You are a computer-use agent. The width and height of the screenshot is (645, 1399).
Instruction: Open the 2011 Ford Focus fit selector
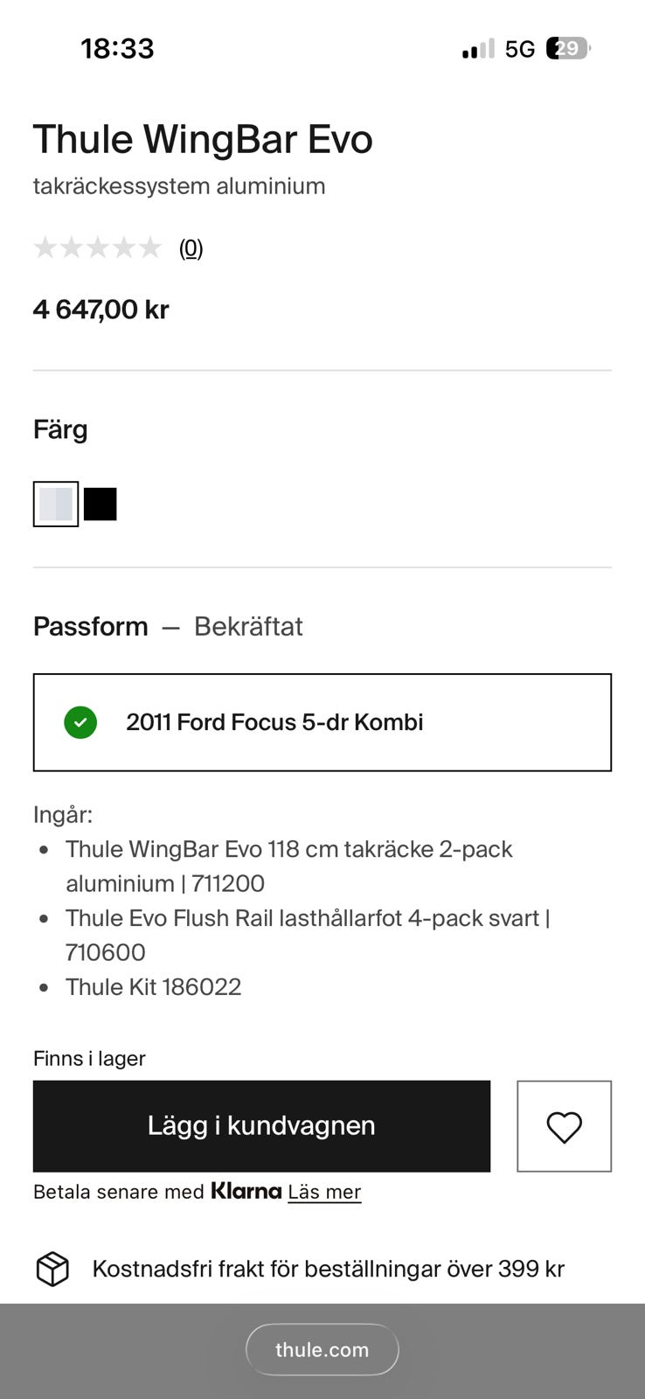[x=322, y=722]
